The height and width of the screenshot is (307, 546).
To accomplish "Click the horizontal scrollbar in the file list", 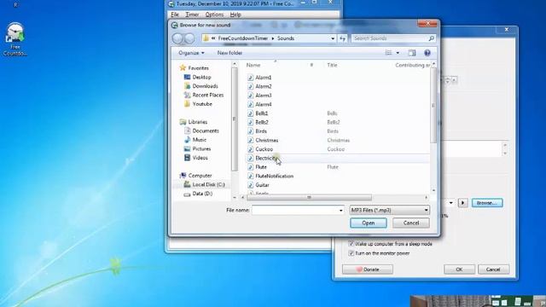I will [x=309, y=197].
